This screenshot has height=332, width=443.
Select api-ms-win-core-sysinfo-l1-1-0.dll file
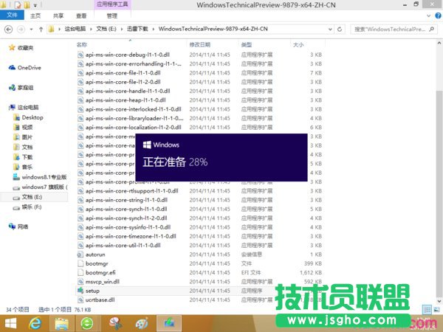coord(128,227)
